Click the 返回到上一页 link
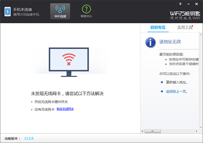This screenshot has width=203, height=143. pos(176,91)
